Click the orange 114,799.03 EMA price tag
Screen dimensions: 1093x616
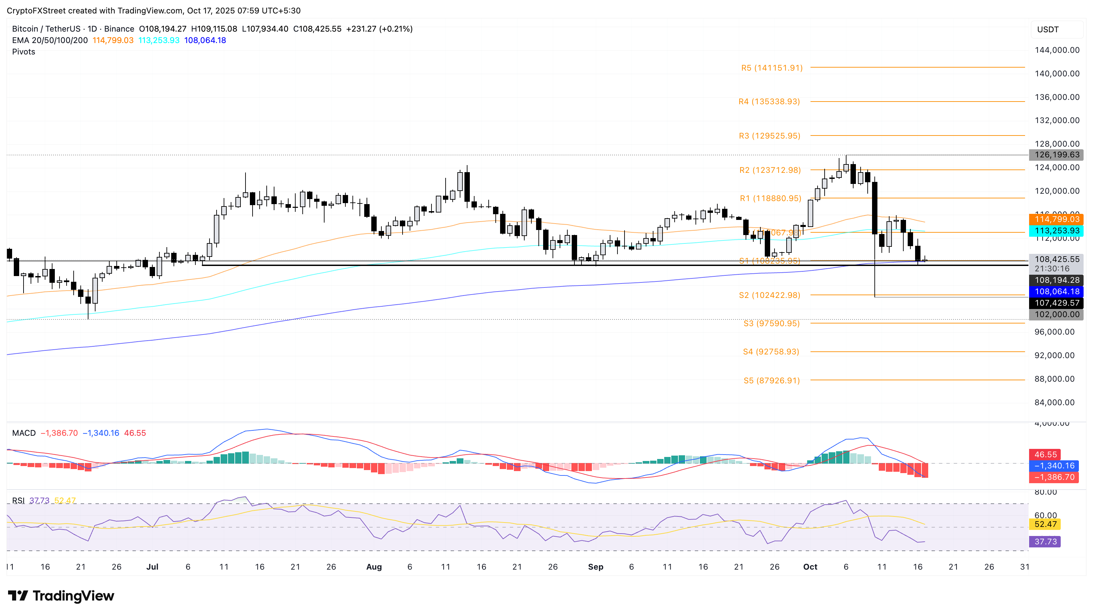[1056, 219]
